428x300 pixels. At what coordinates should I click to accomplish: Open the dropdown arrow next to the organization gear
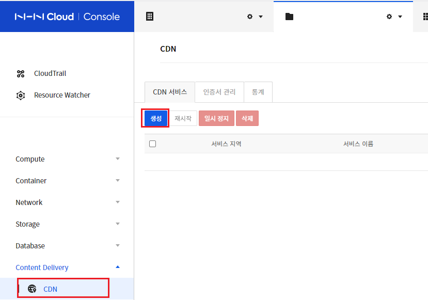261,17
